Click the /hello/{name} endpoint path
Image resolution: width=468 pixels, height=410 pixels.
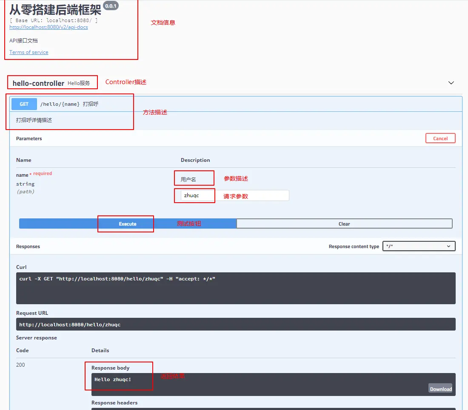(x=60, y=104)
